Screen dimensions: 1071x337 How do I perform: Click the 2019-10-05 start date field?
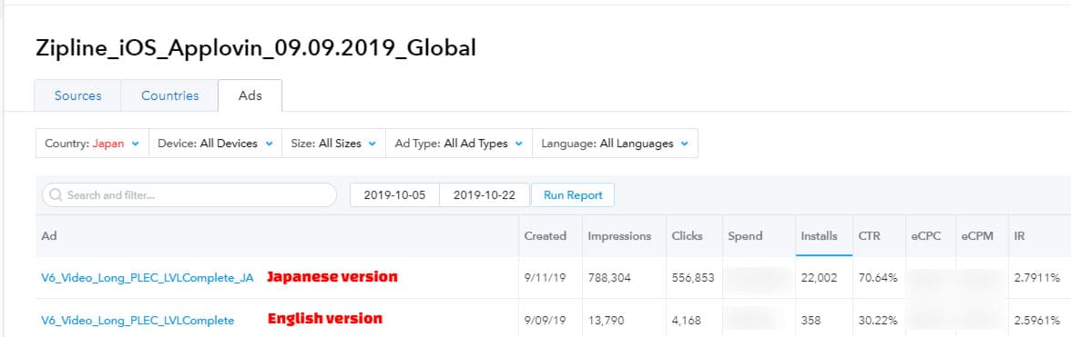click(395, 195)
